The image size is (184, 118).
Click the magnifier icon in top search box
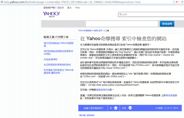(x=120, y=14)
